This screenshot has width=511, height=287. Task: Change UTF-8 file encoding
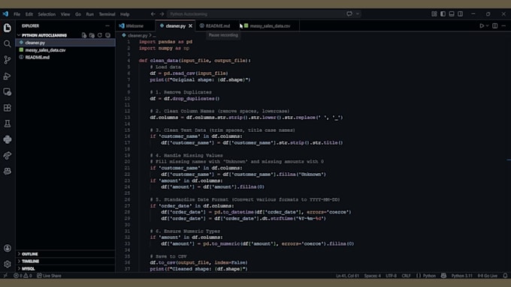391,276
